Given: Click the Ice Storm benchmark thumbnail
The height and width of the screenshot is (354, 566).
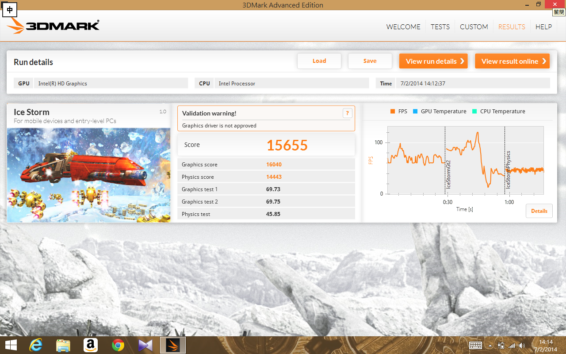Looking at the screenshot, I should [x=88, y=175].
